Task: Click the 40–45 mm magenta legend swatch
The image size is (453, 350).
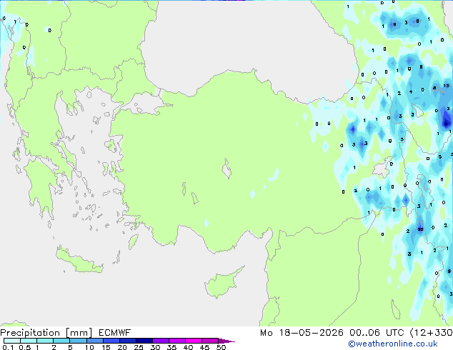Action: point(194,341)
